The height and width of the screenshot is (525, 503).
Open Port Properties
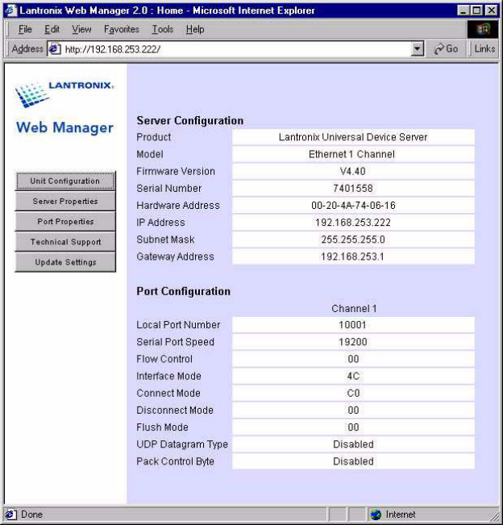(65, 222)
